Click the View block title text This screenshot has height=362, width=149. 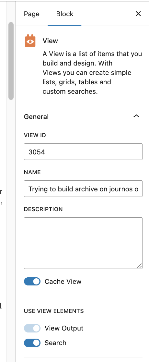pyautogui.click(x=50, y=41)
